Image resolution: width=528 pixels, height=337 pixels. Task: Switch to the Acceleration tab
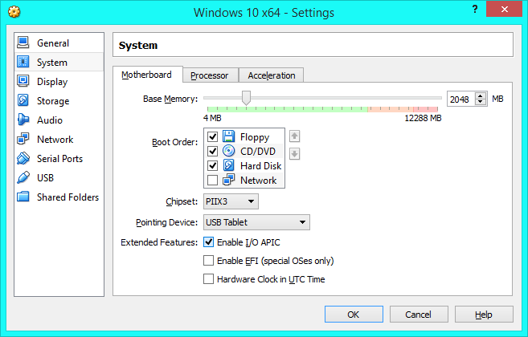[272, 75]
